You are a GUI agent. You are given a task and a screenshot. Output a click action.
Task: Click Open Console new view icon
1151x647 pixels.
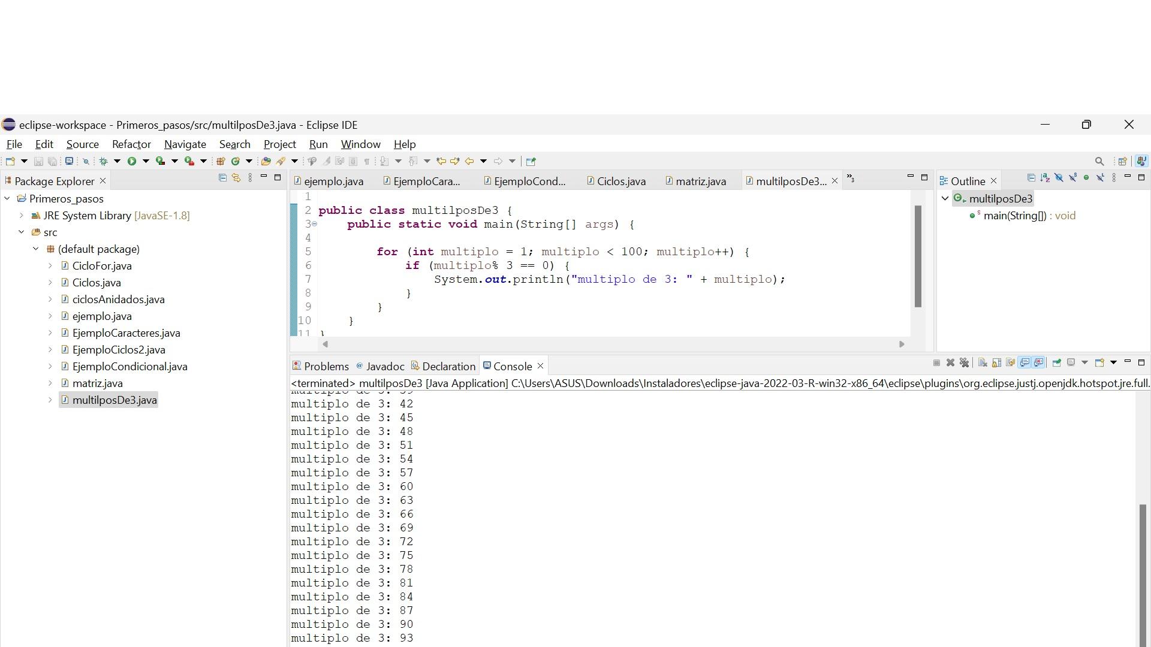point(1099,362)
